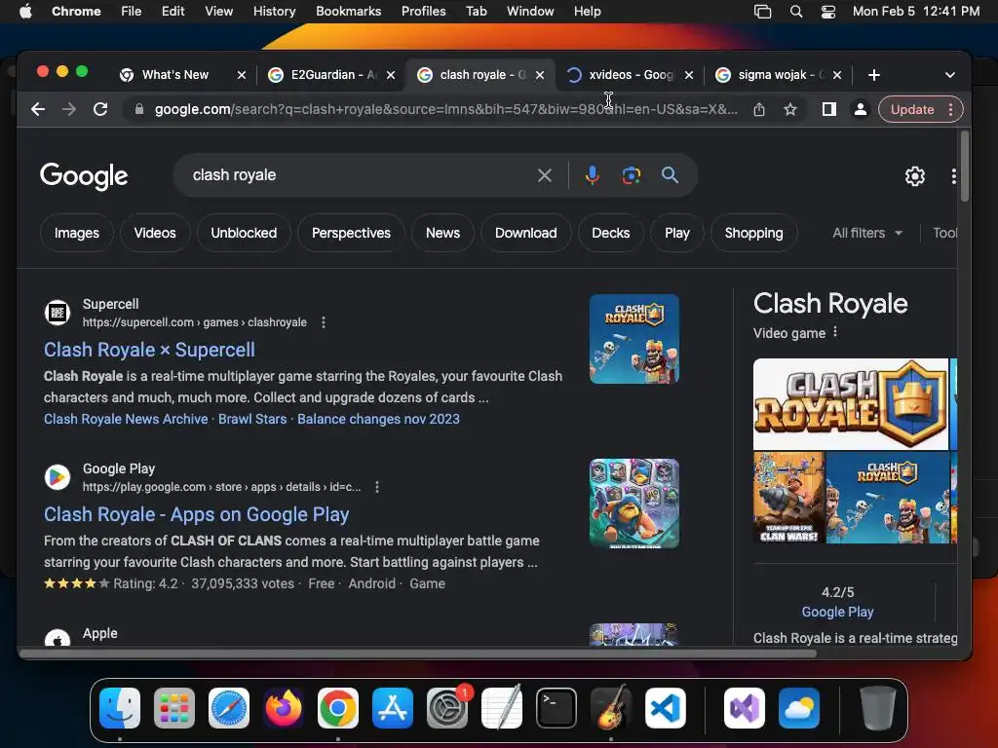This screenshot has width=998, height=748.
Task: Expand the All filters dropdown
Action: click(x=866, y=234)
